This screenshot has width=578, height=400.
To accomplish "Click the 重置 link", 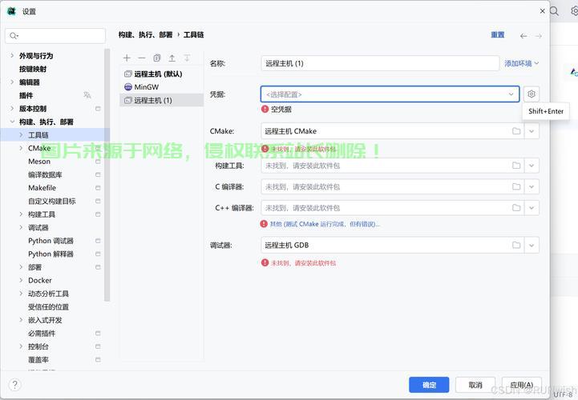I will coord(498,35).
